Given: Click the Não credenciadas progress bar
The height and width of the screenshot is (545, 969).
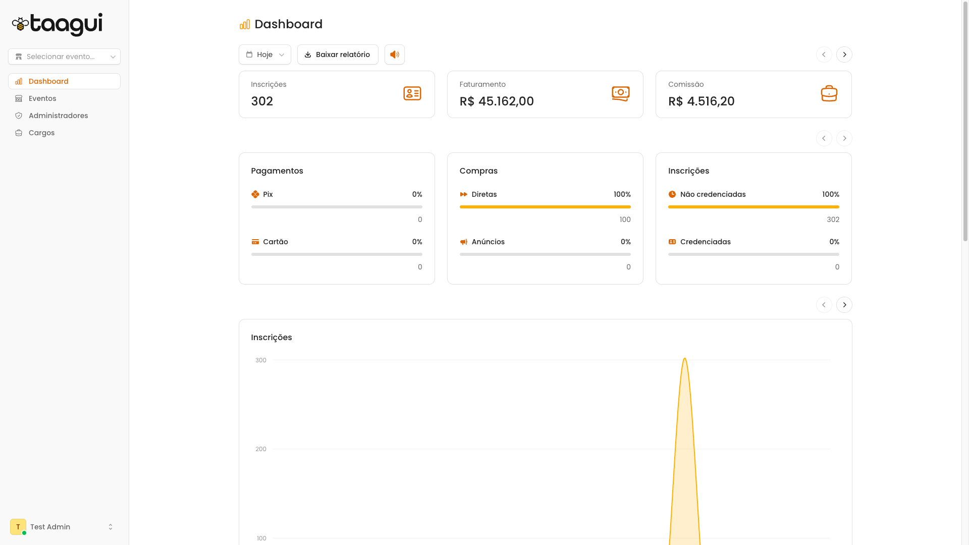Looking at the screenshot, I should 753,207.
